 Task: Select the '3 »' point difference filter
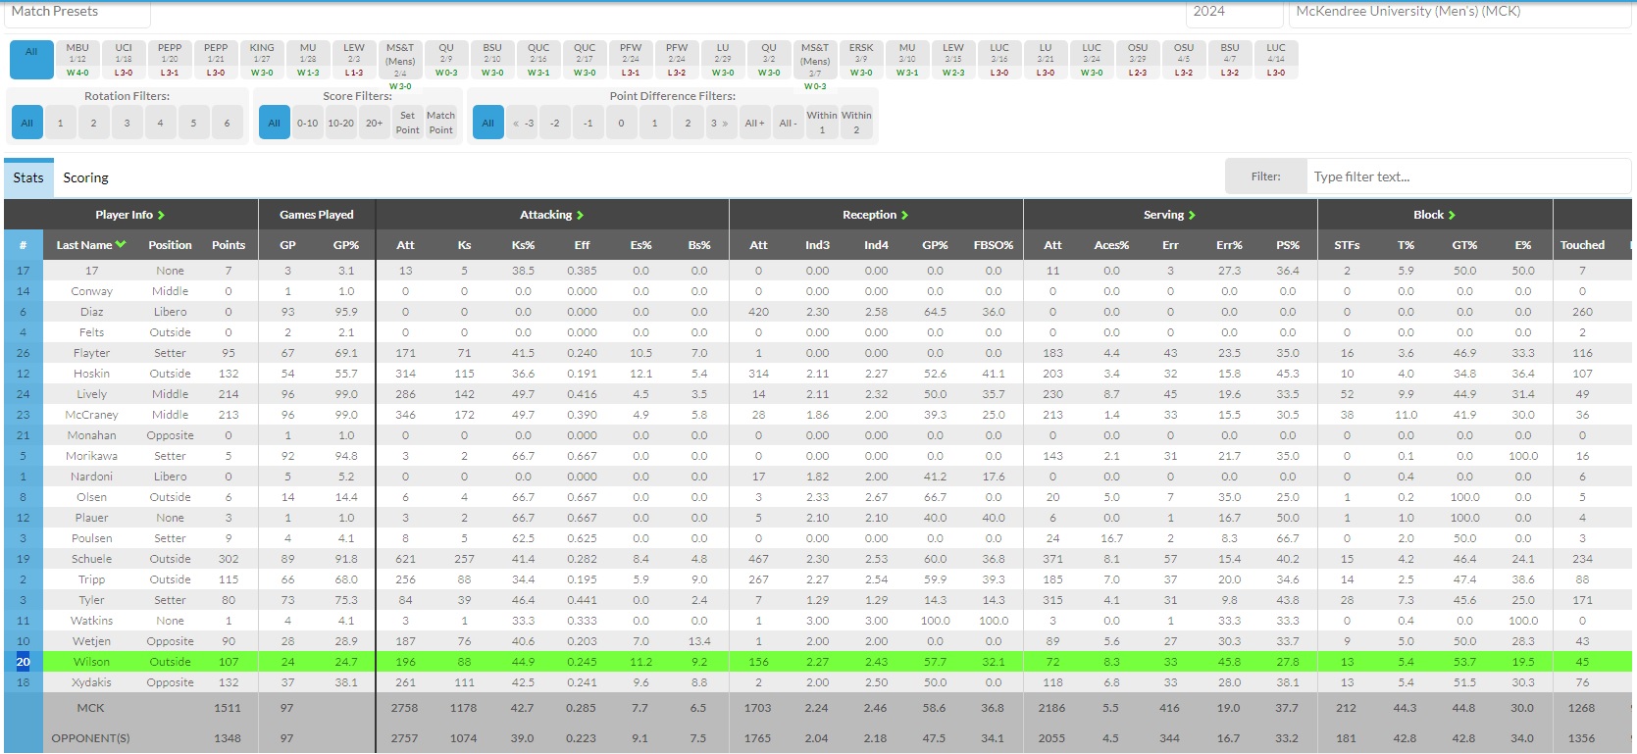point(720,124)
